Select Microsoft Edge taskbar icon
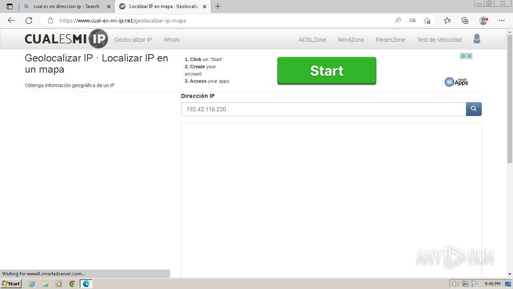This screenshot has width=513, height=289. [86, 284]
